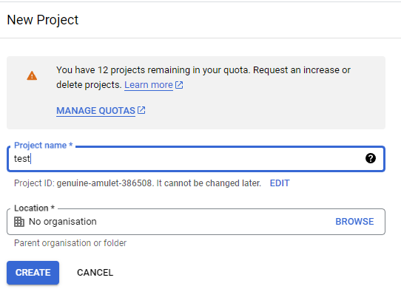Image resolution: width=401 pixels, height=306 pixels.
Task: Click the CANCEL button
Action: point(95,273)
